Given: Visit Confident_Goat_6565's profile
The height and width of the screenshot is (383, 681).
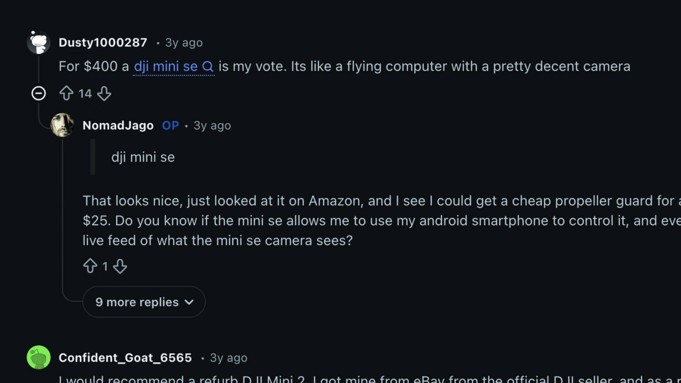Looking at the screenshot, I should click(x=126, y=357).
